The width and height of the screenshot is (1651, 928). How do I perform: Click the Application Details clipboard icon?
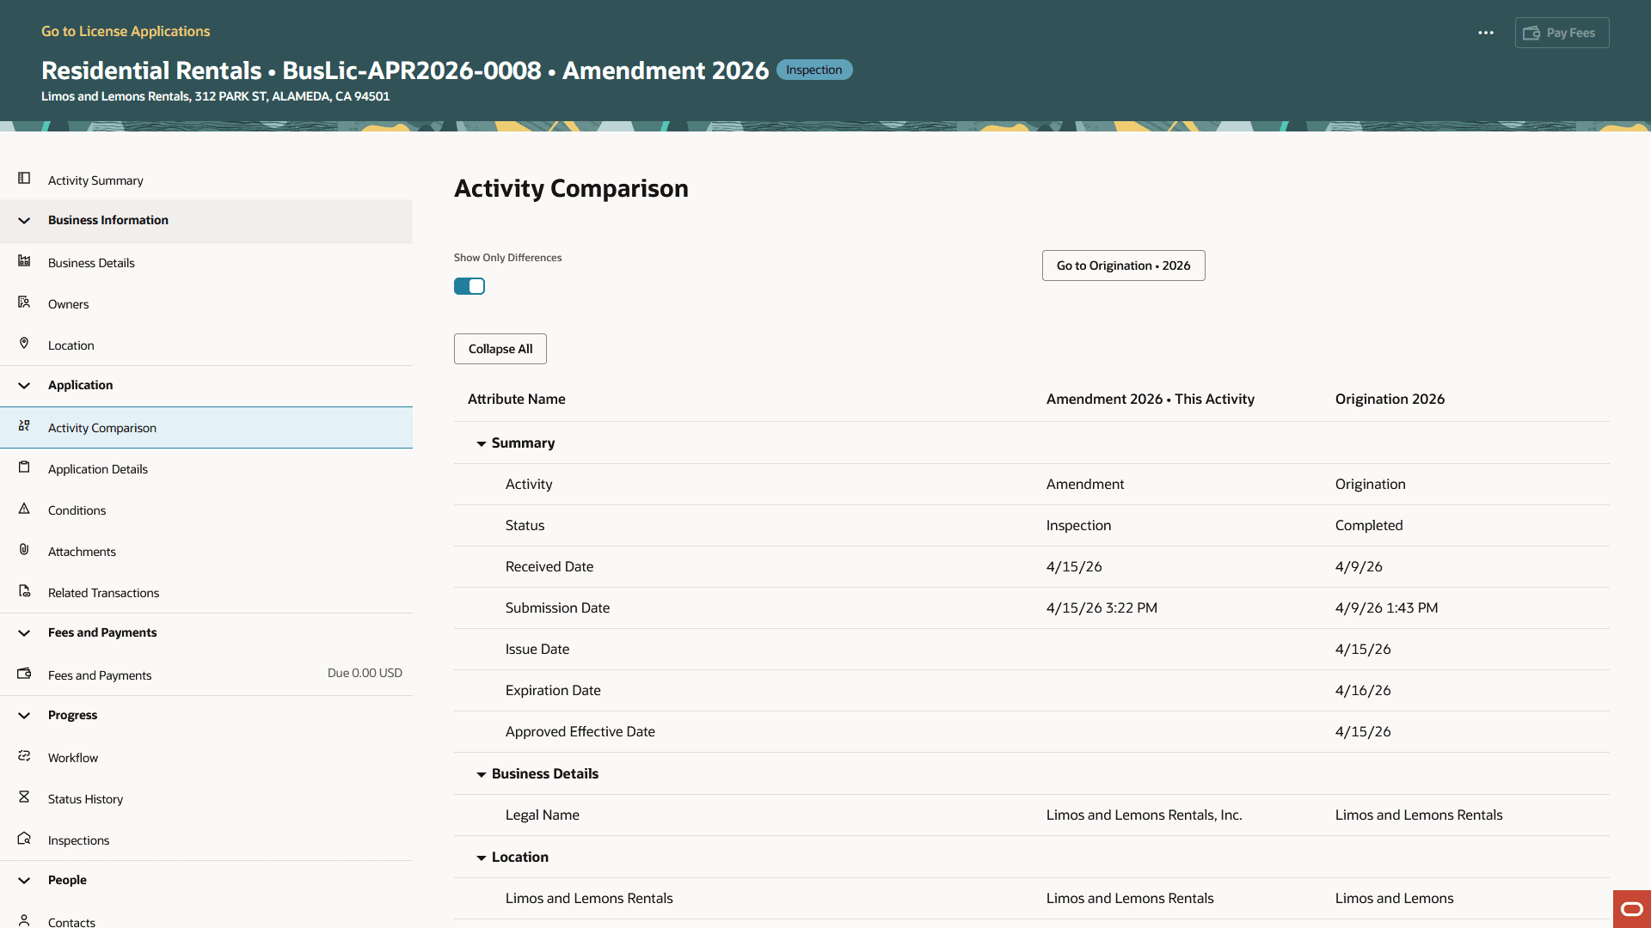24,467
